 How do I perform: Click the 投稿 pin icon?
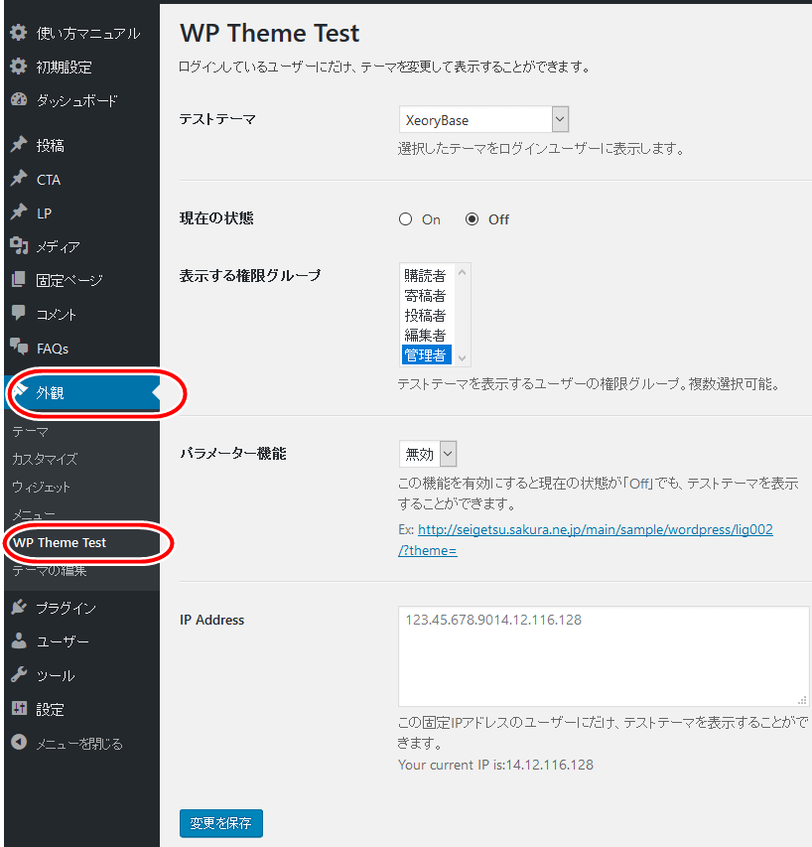tap(18, 144)
